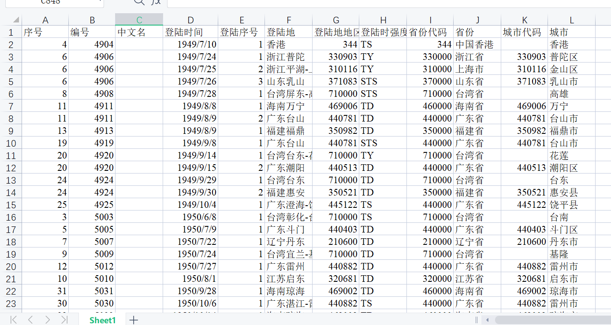Select the cell containing 中国香港
Image resolution: width=611 pixels, height=325 pixels.
click(x=477, y=44)
